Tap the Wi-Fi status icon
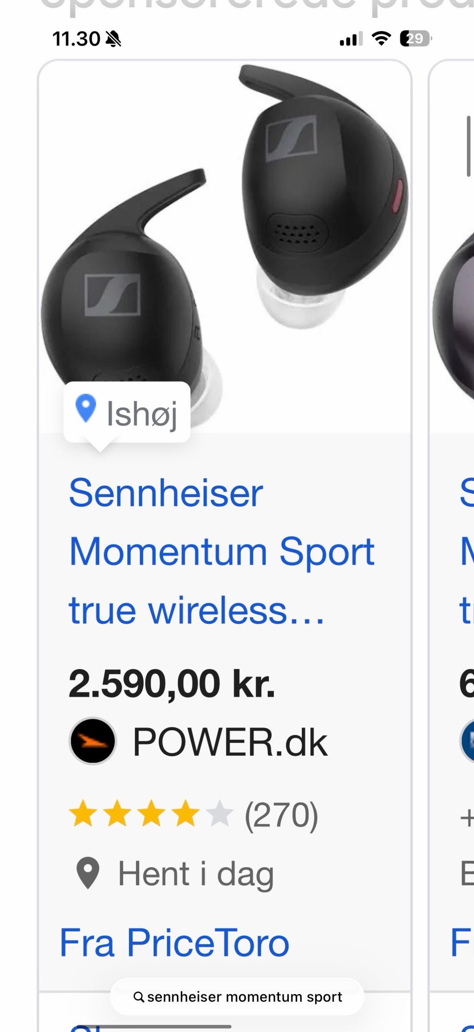The height and width of the screenshot is (1032, 474). [x=381, y=38]
